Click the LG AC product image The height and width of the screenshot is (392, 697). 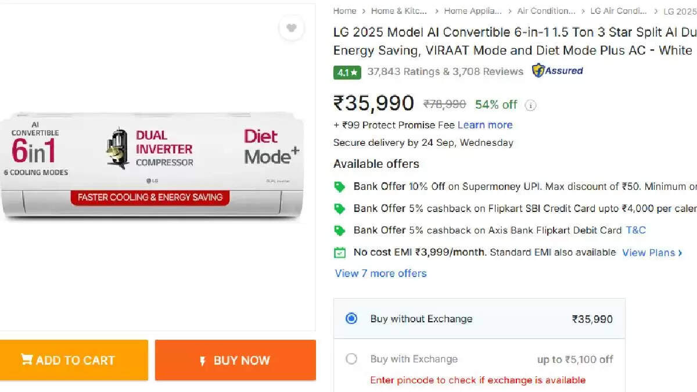pyautogui.click(x=153, y=168)
